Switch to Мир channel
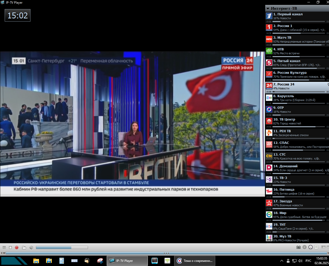This screenshot has width=329, height=266. point(297,216)
